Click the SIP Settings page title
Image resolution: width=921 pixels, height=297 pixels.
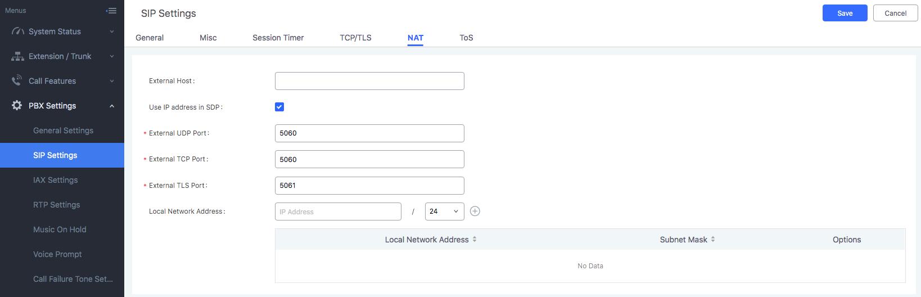tap(169, 13)
